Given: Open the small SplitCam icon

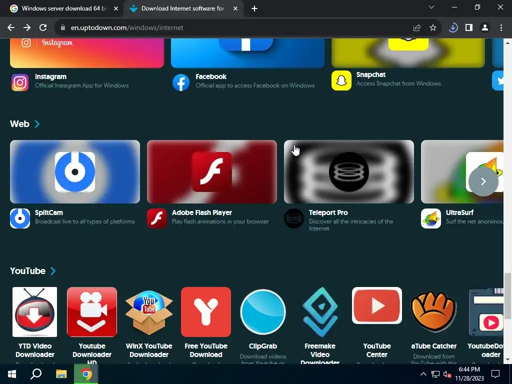Looking at the screenshot, I should click(x=20, y=218).
